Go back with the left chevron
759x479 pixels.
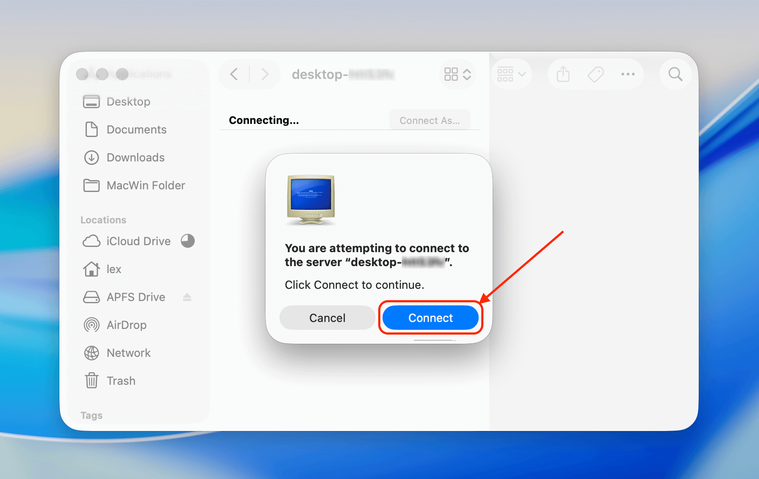234,74
